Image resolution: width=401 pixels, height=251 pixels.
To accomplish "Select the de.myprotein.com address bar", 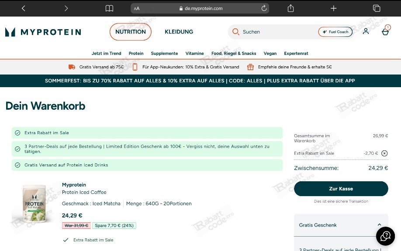I will tap(200, 8).
